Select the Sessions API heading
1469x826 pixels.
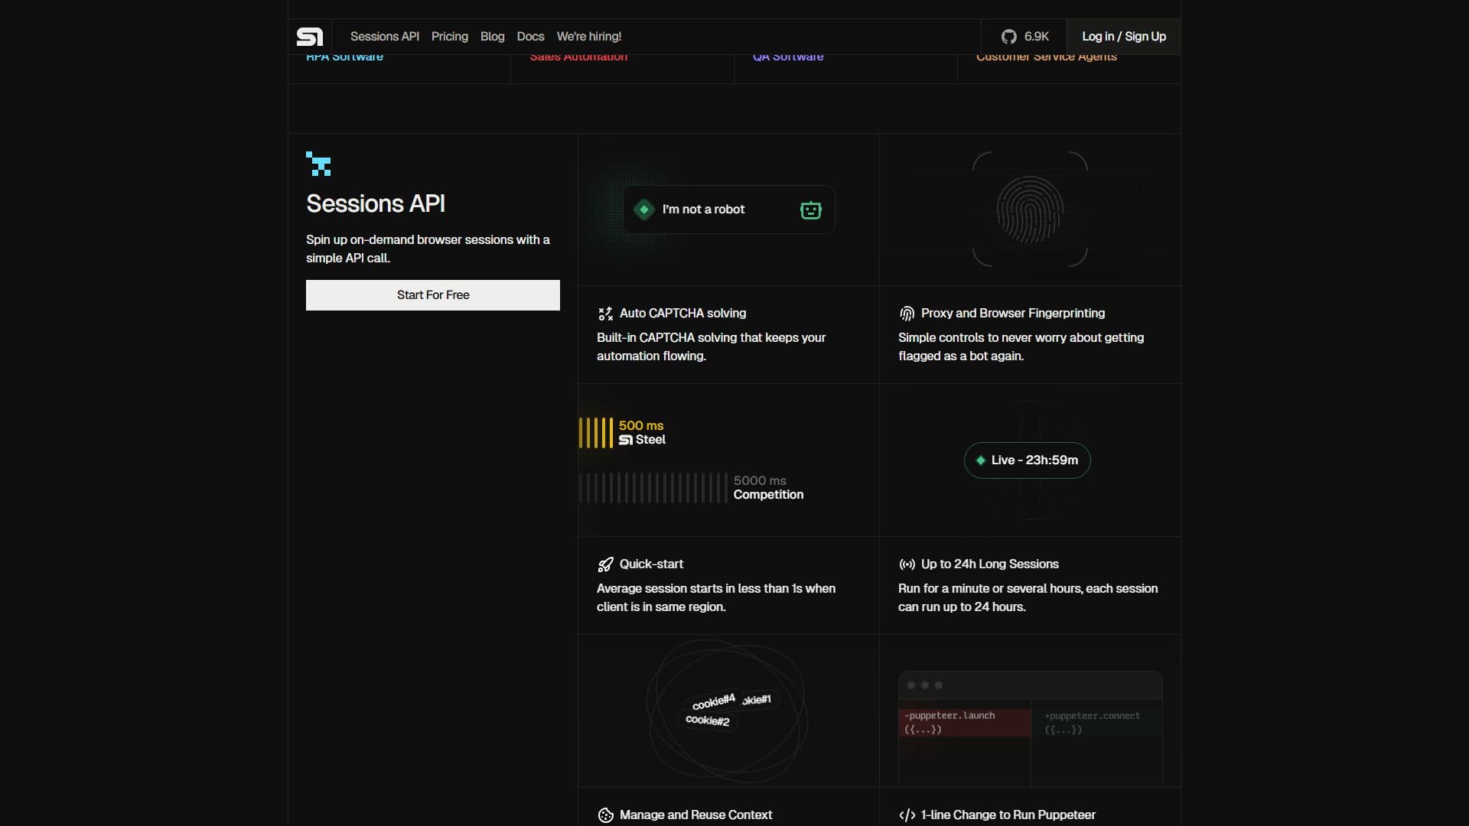click(x=376, y=203)
